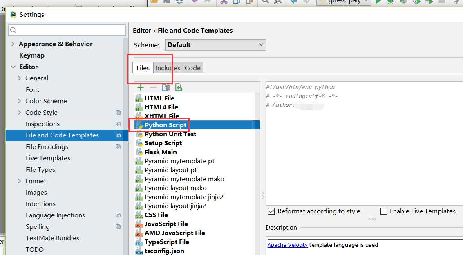Switch to the Files tab
Viewport: 463px width, 255px height.
(143, 68)
